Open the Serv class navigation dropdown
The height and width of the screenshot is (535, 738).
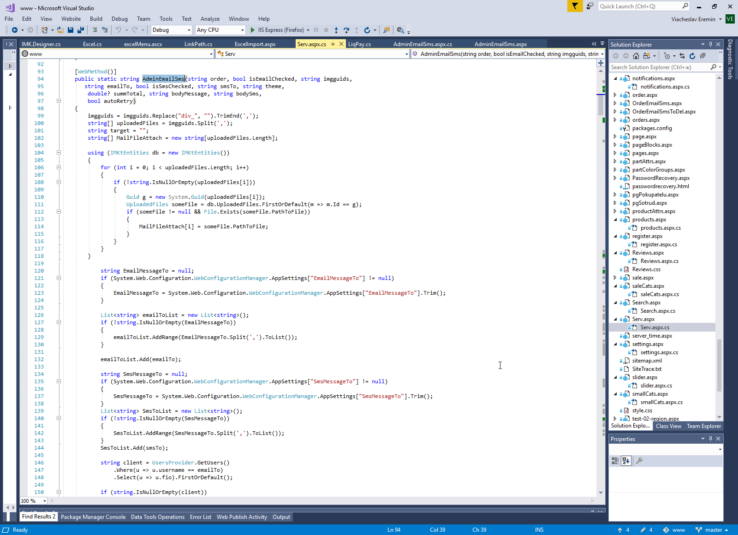click(406, 54)
